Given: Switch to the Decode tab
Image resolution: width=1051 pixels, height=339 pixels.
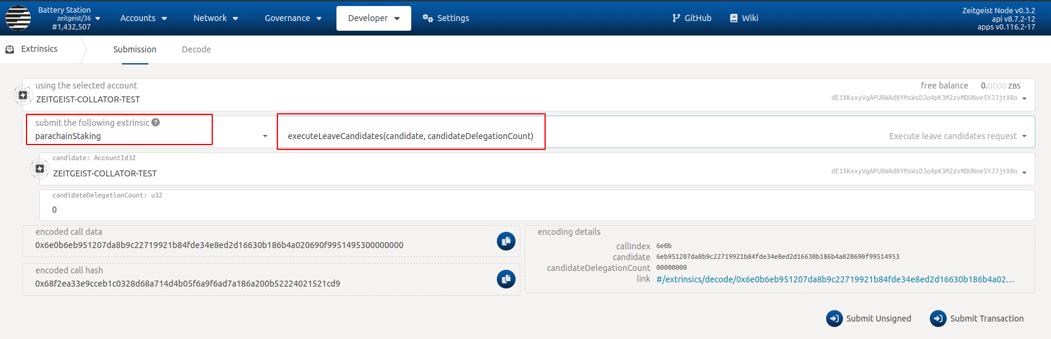Looking at the screenshot, I should [196, 49].
